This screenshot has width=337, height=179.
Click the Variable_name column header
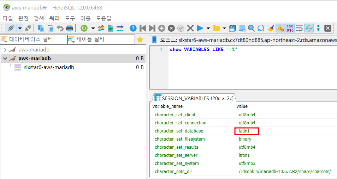coord(167,106)
